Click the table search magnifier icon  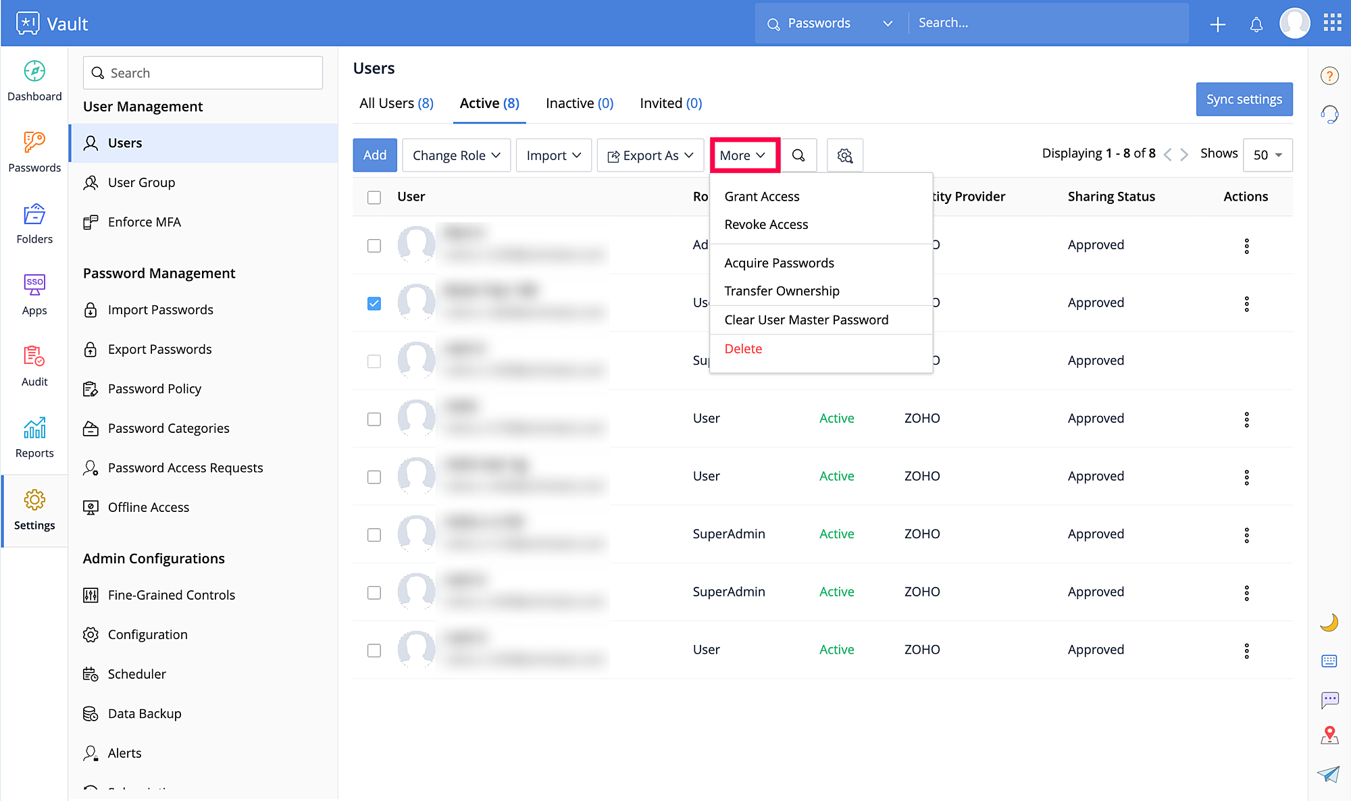click(798, 155)
